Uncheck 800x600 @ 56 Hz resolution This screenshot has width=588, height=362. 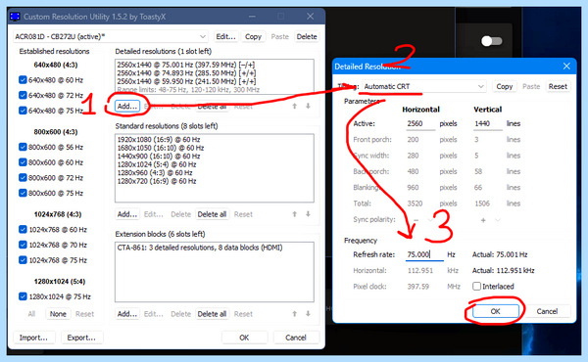23,147
